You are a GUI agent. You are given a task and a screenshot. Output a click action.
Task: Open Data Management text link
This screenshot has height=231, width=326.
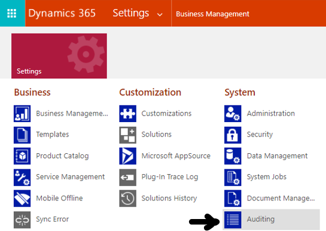tap(277, 156)
